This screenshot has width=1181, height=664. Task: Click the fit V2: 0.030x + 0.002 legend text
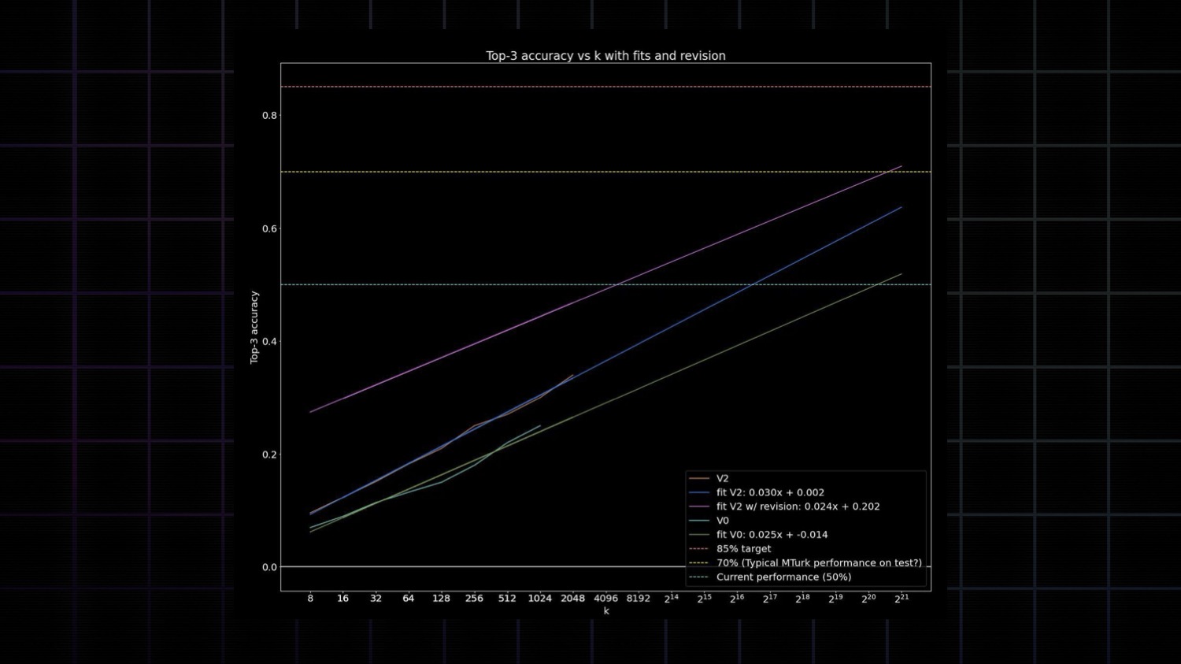point(768,492)
